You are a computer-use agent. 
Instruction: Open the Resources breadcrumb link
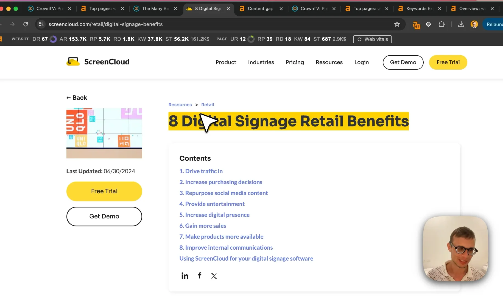pos(180,105)
